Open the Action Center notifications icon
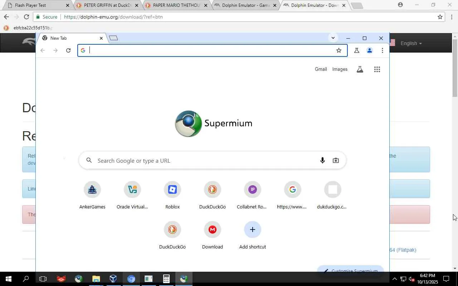This screenshot has width=458, height=286. tap(447, 279)
